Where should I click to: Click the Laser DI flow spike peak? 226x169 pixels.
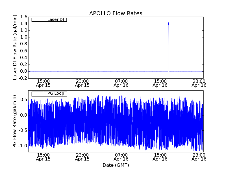pyautogui.click(x=168, y=23)
